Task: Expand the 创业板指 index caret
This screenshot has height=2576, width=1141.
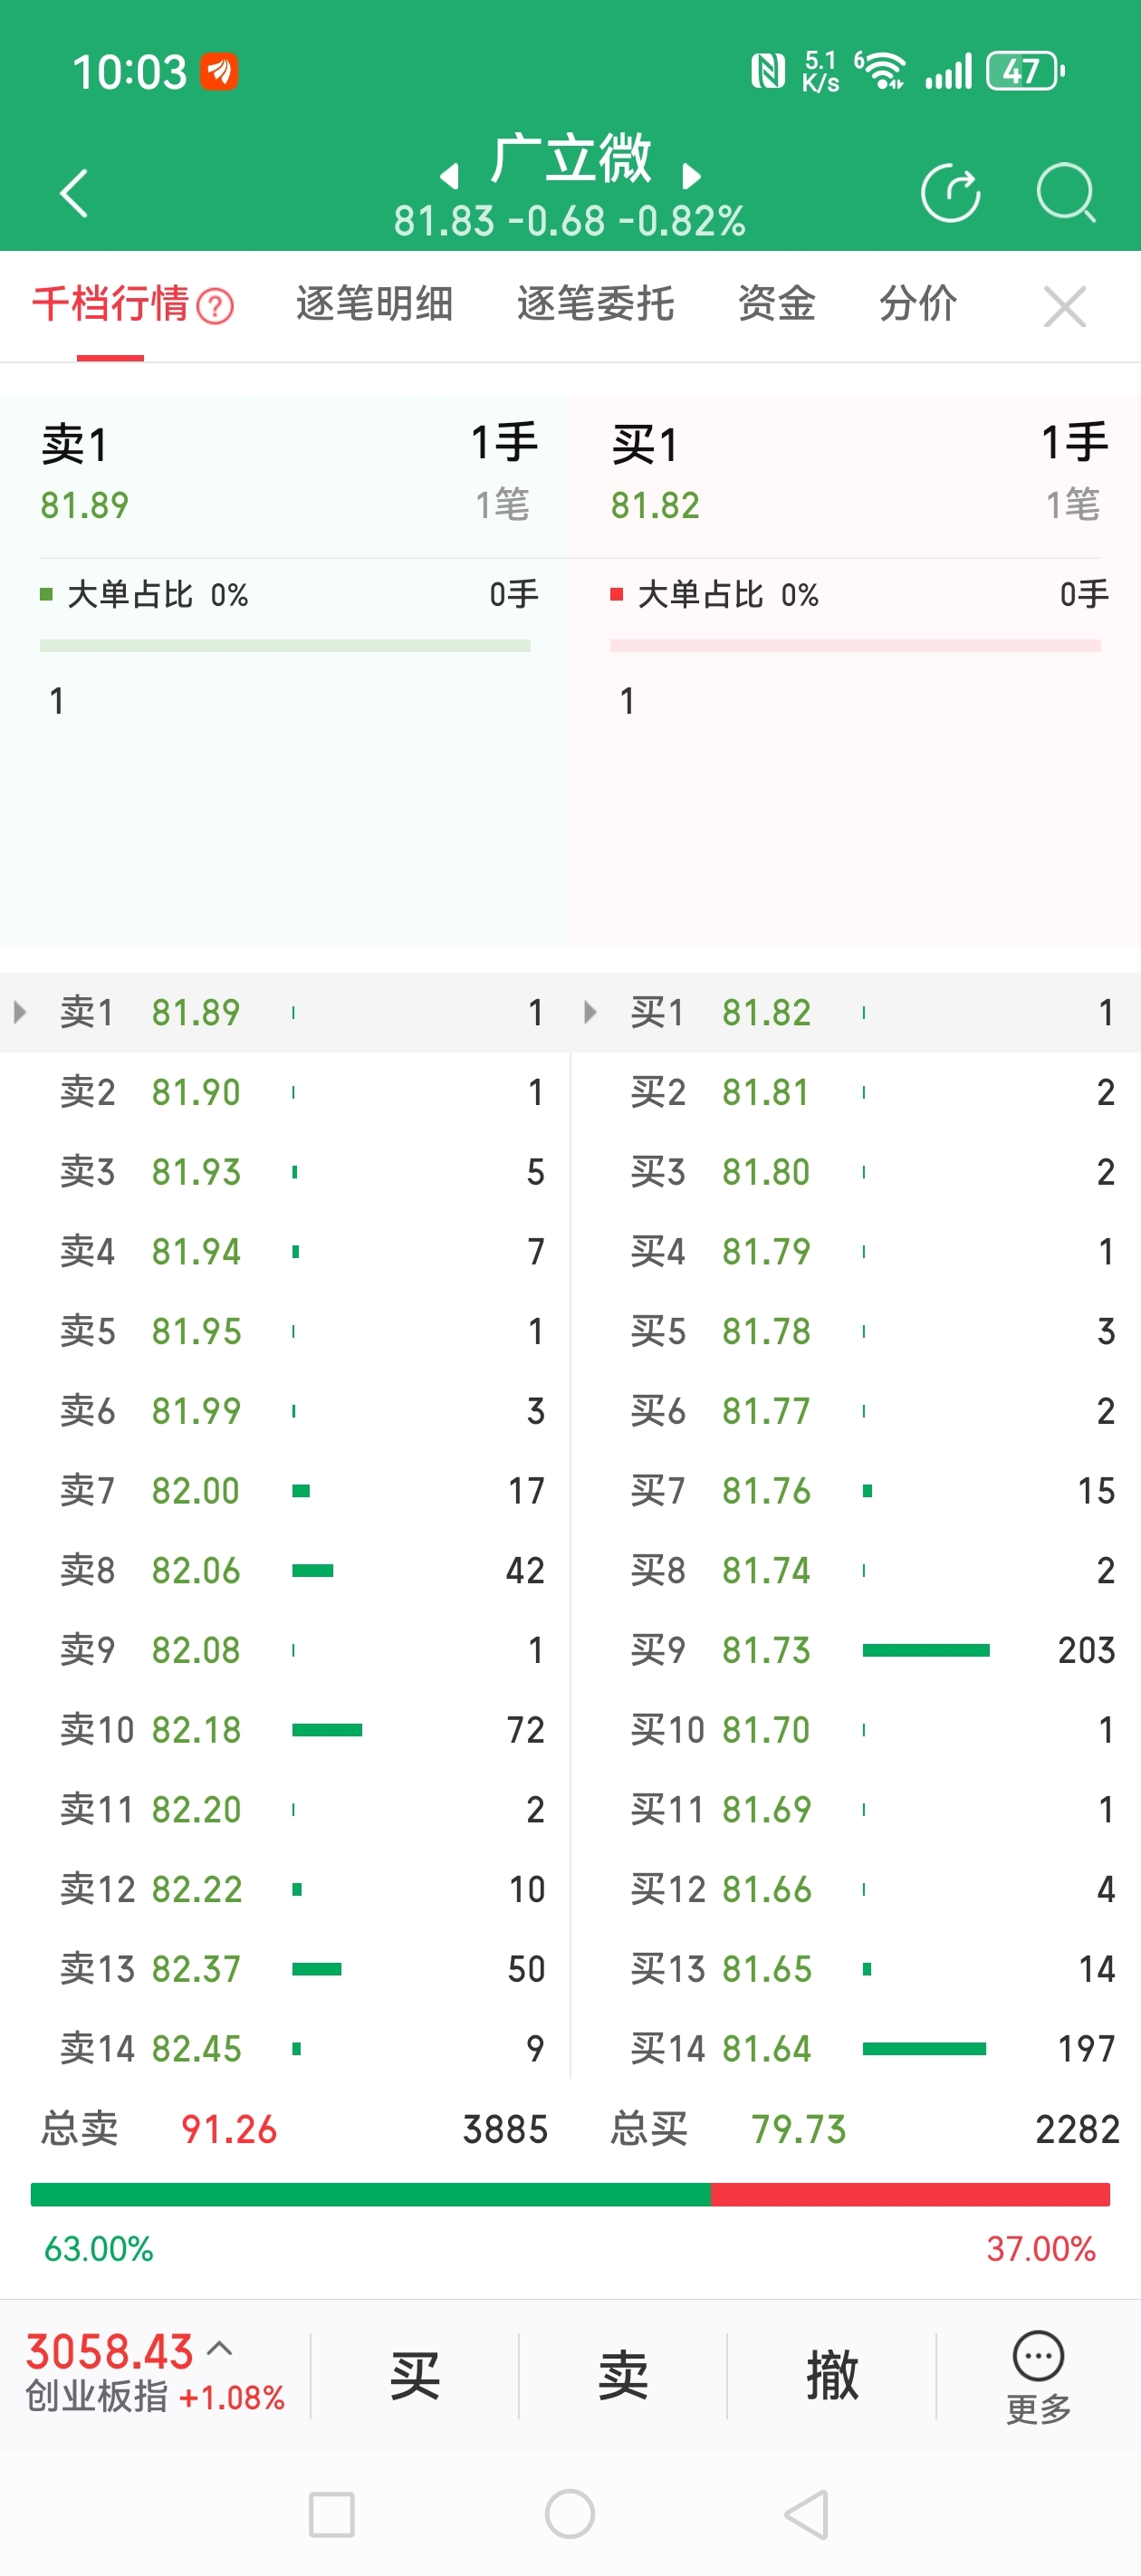Action: [220, 2349]
